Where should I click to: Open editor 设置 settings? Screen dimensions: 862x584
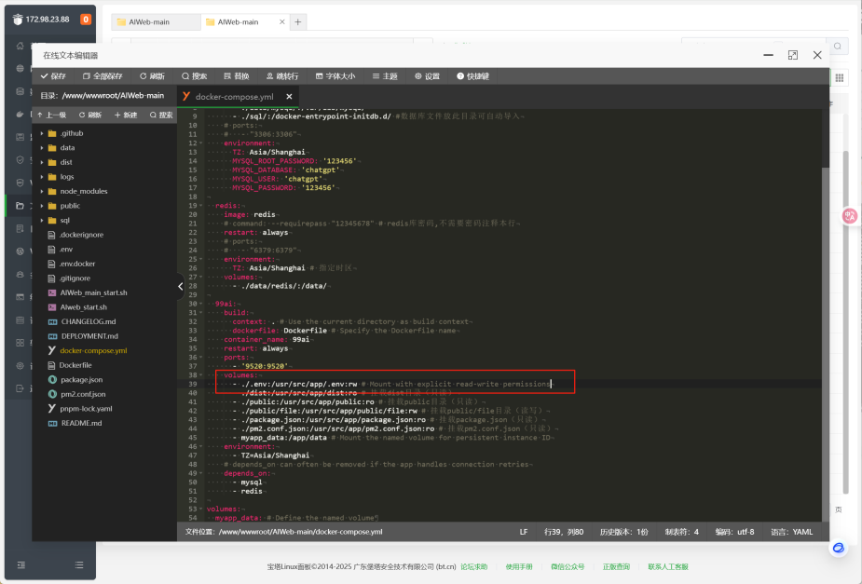point(427,76)
